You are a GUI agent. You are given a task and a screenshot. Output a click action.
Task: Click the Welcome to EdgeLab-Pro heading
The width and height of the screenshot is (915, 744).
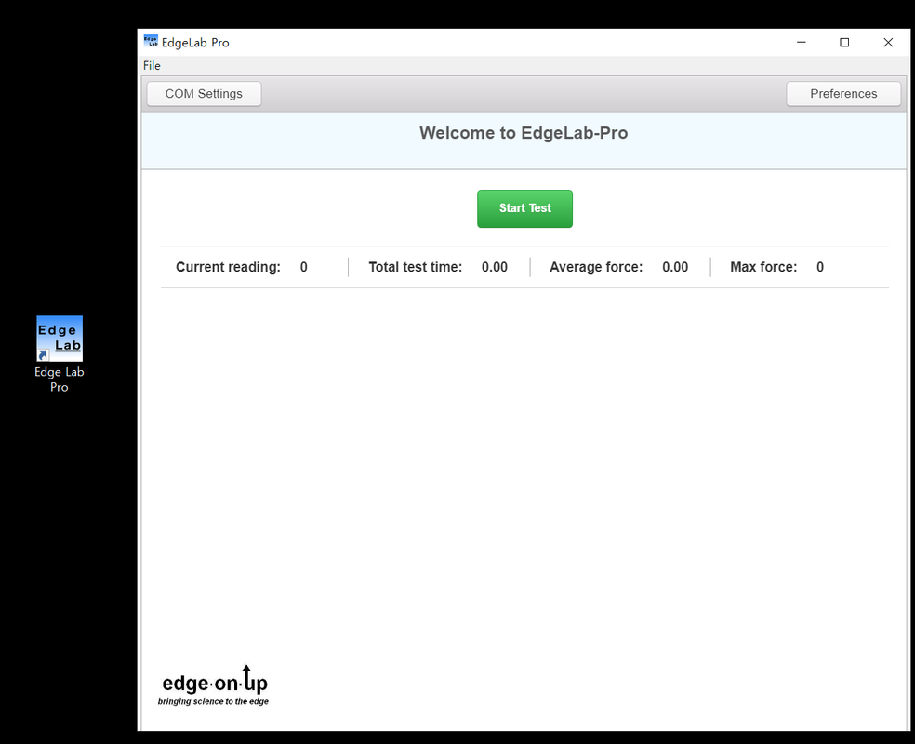pos(524,133)
